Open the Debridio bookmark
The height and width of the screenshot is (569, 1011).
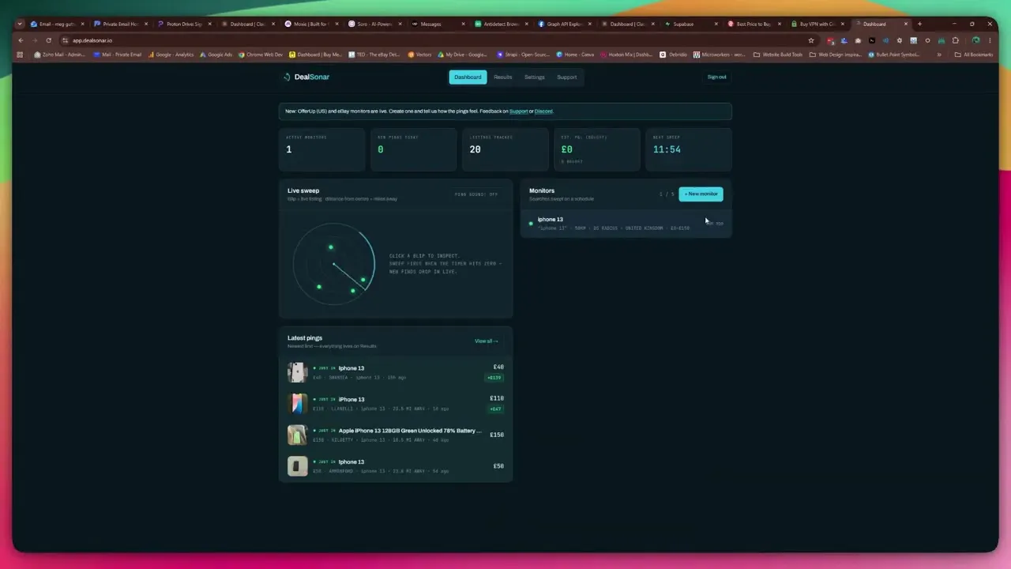pos(674,55)
